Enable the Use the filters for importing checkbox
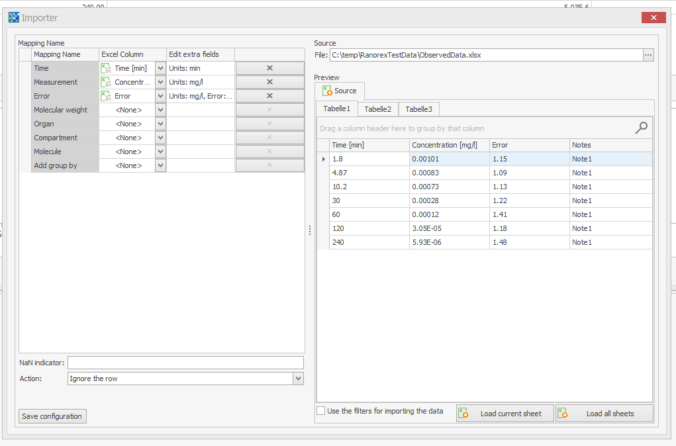This screenshot has width=676, height=446. coord(320,410)
